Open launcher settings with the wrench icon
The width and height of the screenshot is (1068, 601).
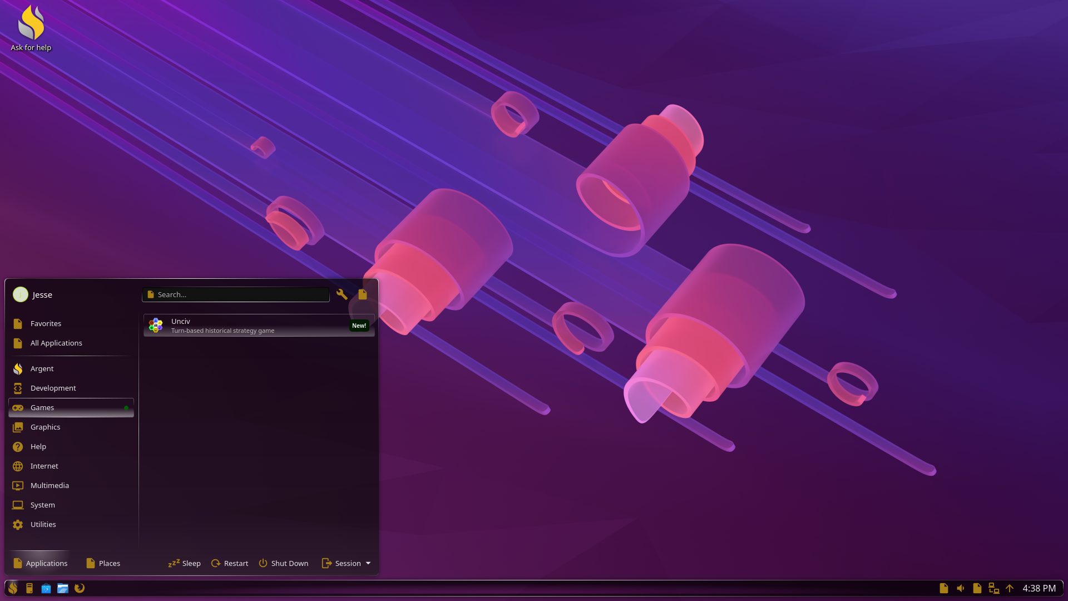pos(342,294)
